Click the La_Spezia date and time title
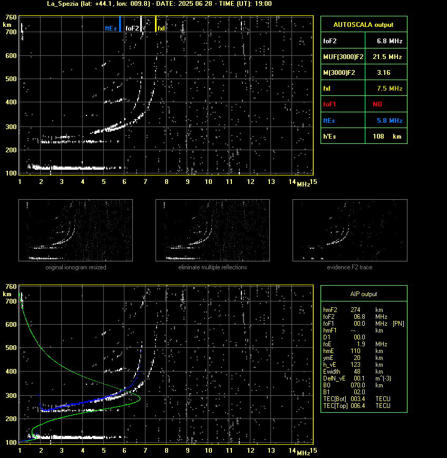Screen dimensions: 447x458 point(159,4)
